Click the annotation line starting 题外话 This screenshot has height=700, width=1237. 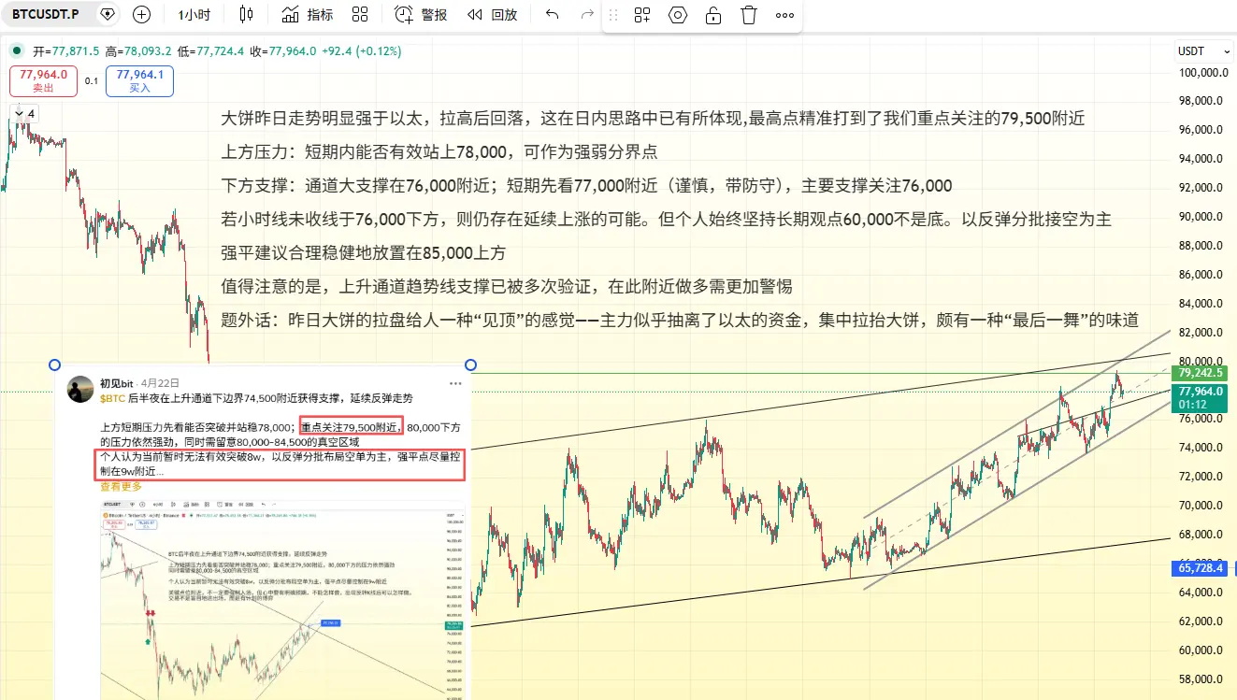(679, 321)
